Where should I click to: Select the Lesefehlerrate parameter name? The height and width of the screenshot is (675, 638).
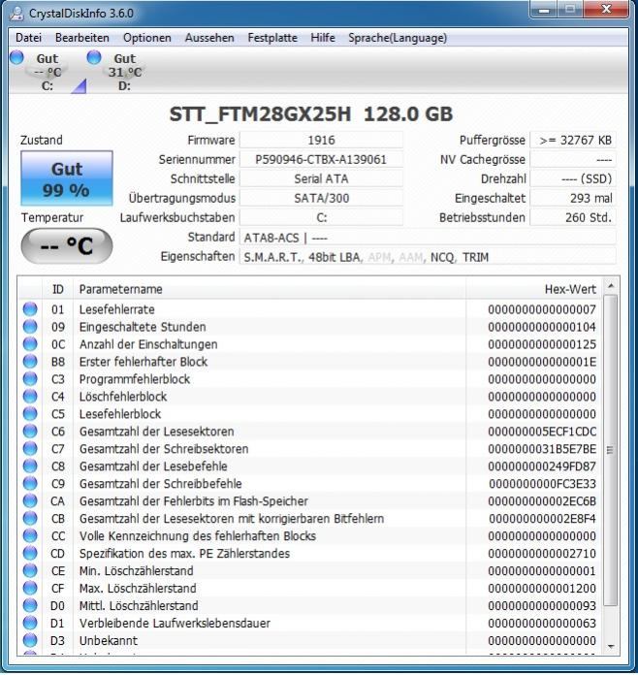116,309
